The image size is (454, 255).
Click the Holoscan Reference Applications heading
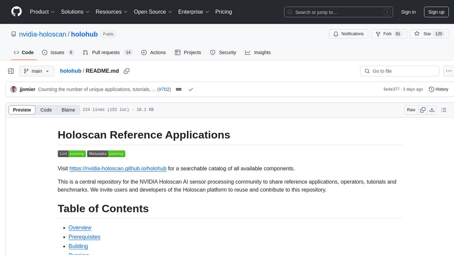(x=144, y=135)
